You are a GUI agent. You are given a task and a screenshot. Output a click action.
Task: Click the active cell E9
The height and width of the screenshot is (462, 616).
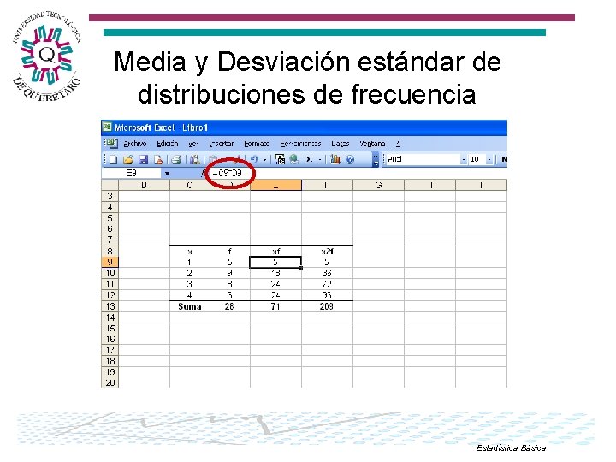275,262
